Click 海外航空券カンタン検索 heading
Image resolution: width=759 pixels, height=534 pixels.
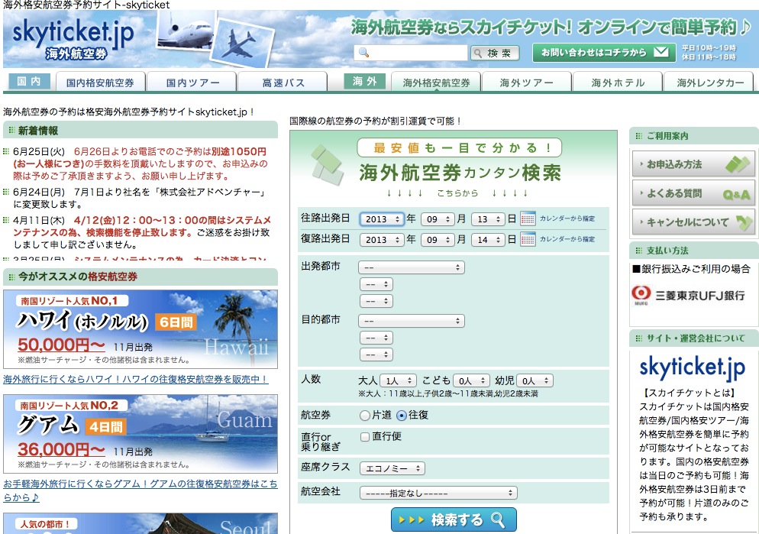[x=460, y=173]
